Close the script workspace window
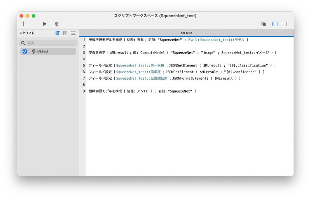The width and height of the screenshot is (311, 199). (21, 16)
